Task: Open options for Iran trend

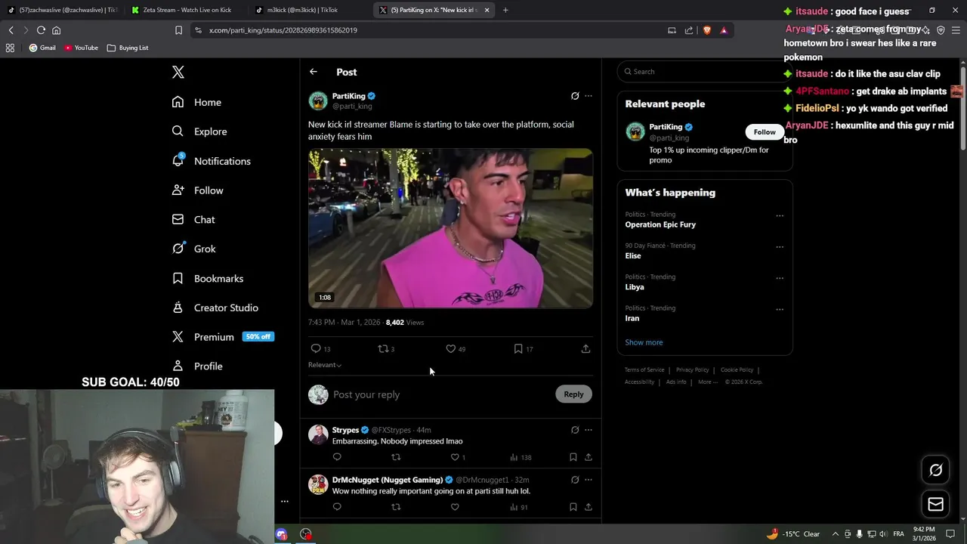Action: tap(779, 310)
